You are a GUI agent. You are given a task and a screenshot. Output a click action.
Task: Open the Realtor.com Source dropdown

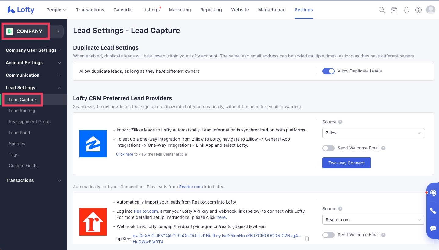(x=373, y=220)
